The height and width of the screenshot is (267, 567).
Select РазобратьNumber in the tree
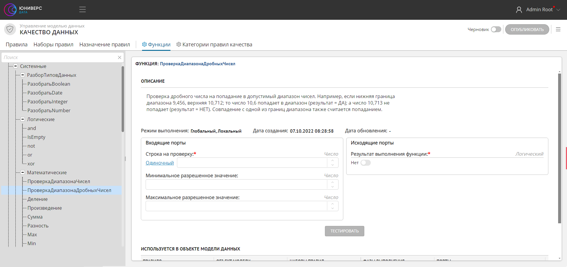coord(49,110)
